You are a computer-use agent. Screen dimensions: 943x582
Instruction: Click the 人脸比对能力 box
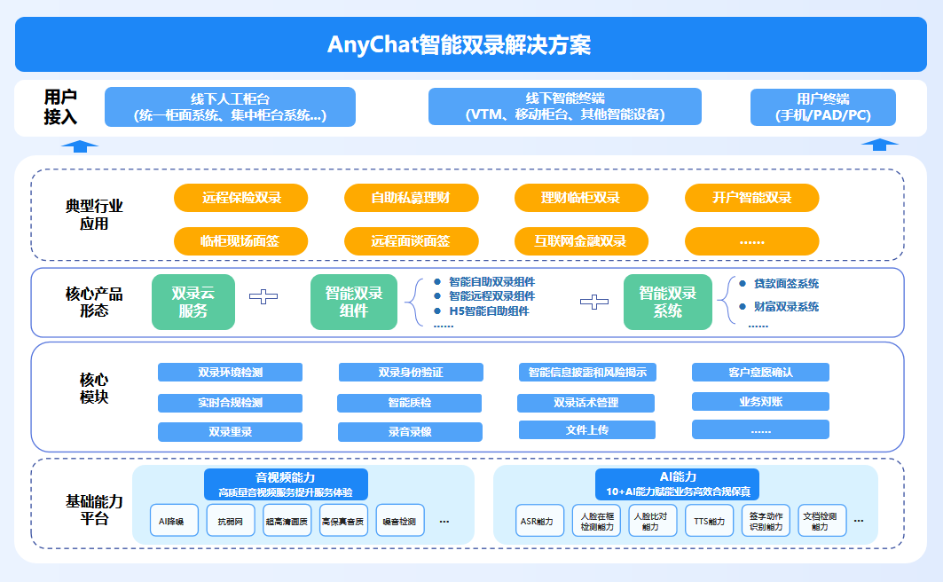(653, 521)
